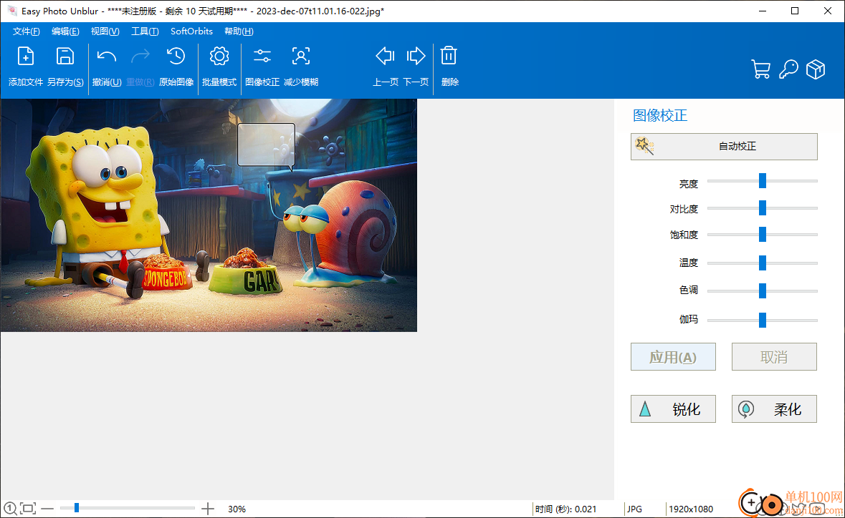The height and width of the screenshot is (518, 845).
Task: Click the 对比度 contrast slider handle
Action: (x=762, y=207)
